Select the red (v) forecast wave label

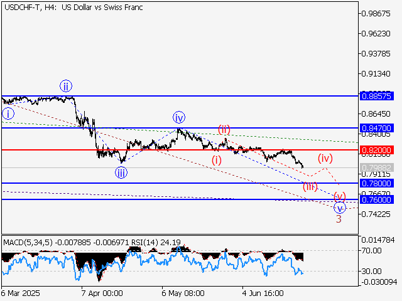[x=339, y=196]
